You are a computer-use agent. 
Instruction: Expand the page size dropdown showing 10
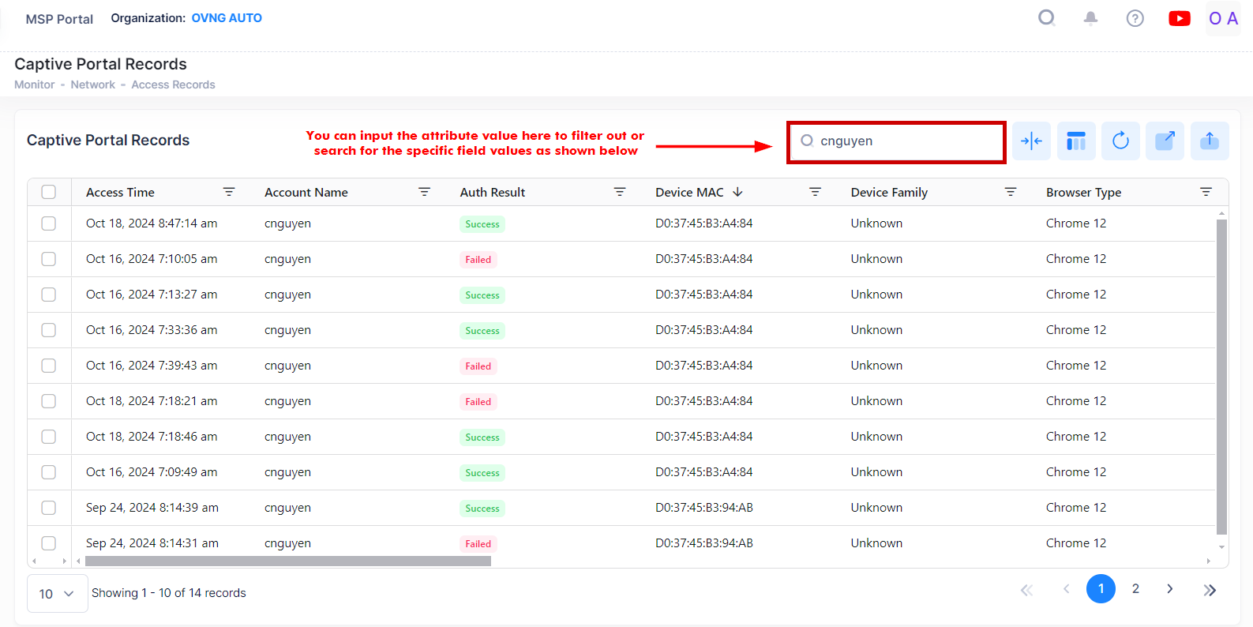pyautogui.click(x=57, y=593)
